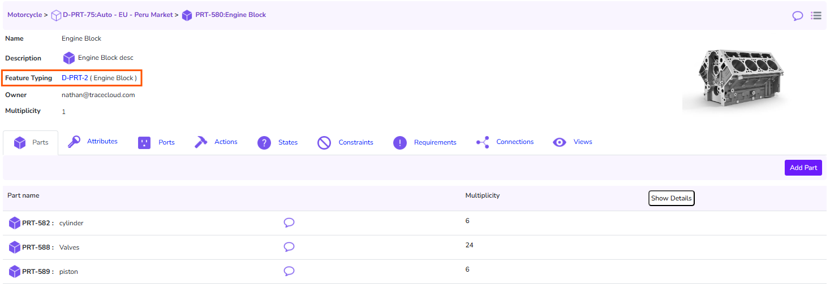Open comments for the cylinder part
Image resolution: width=830 pixels, height=284 pixels.
click(x=289, y=222)
